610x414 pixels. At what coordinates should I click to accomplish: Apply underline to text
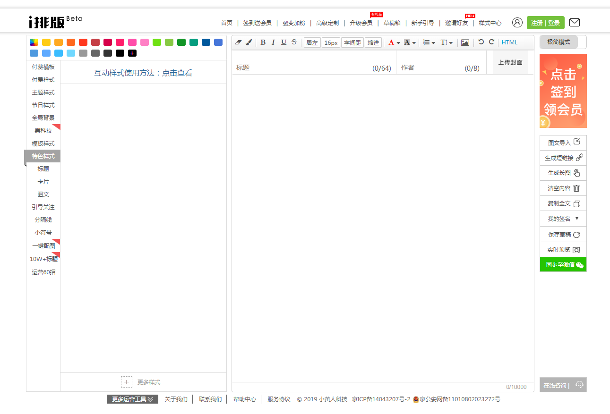point(284,42)
